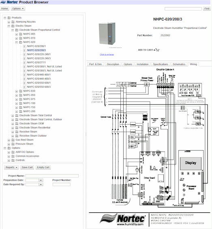Click the NHPC-020/208/1 document icon
This screenshot has height=229, width=212.
coord(25,46)
